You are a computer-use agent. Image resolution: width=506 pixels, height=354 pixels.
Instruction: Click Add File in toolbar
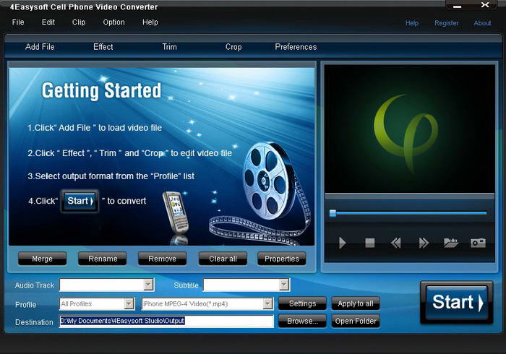click(40, 47)
